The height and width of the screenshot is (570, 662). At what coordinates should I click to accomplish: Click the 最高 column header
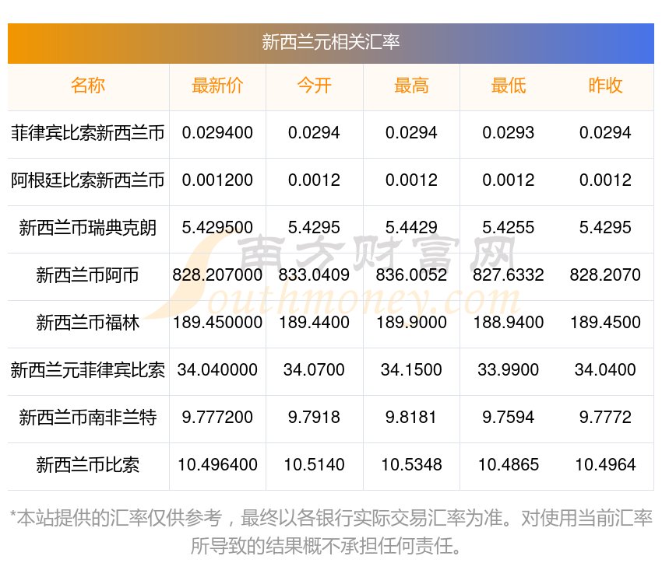(x=411, y=86)
